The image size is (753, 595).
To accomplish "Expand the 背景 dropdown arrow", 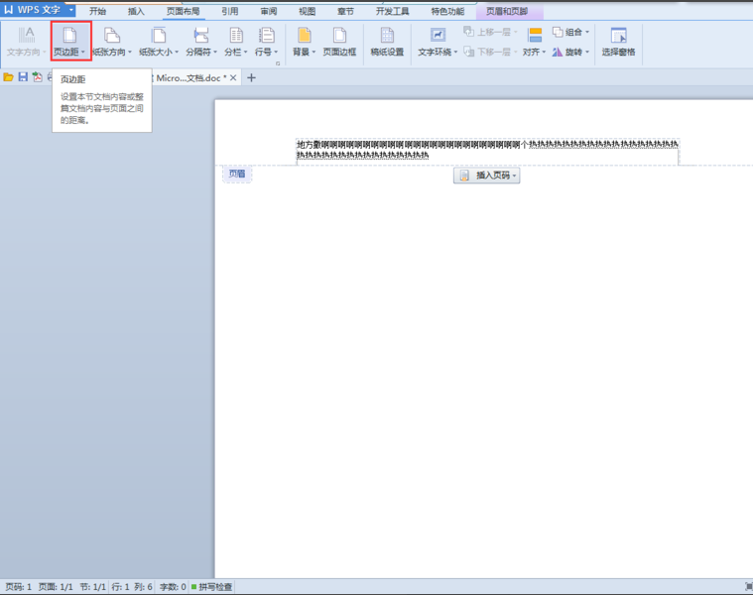I will tap(314, 52).
